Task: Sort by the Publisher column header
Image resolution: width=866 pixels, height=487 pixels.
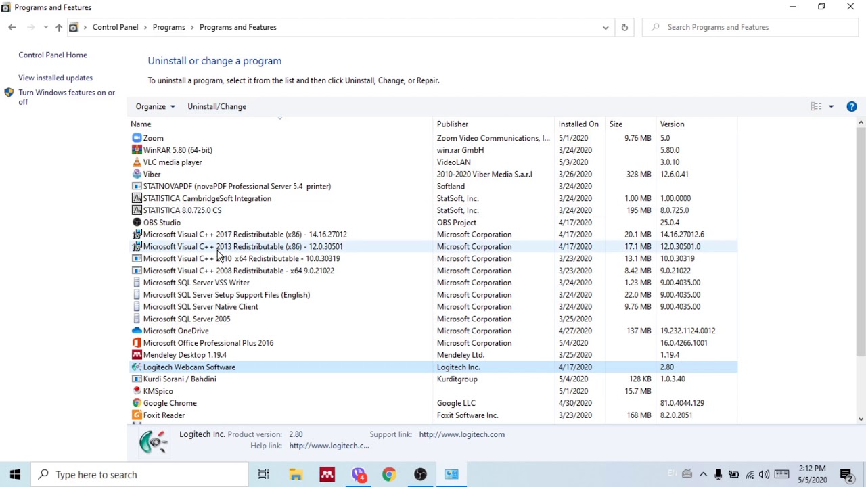Action: pyautogui.click(x=495, y=124)
